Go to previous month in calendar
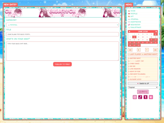164x123 pixels. pos(129,32)
